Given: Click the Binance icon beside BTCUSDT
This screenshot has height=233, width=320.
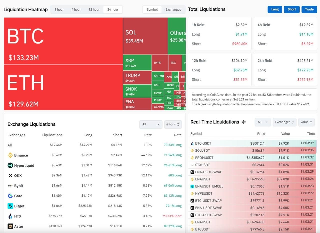Looking at the screenshot, I should point(192,229).
